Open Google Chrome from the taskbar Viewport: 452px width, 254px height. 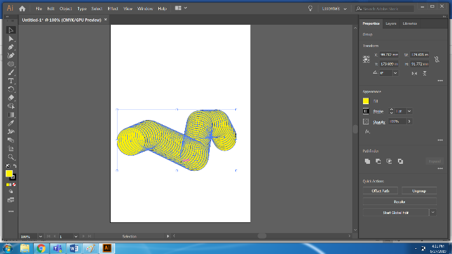[41, 248]
